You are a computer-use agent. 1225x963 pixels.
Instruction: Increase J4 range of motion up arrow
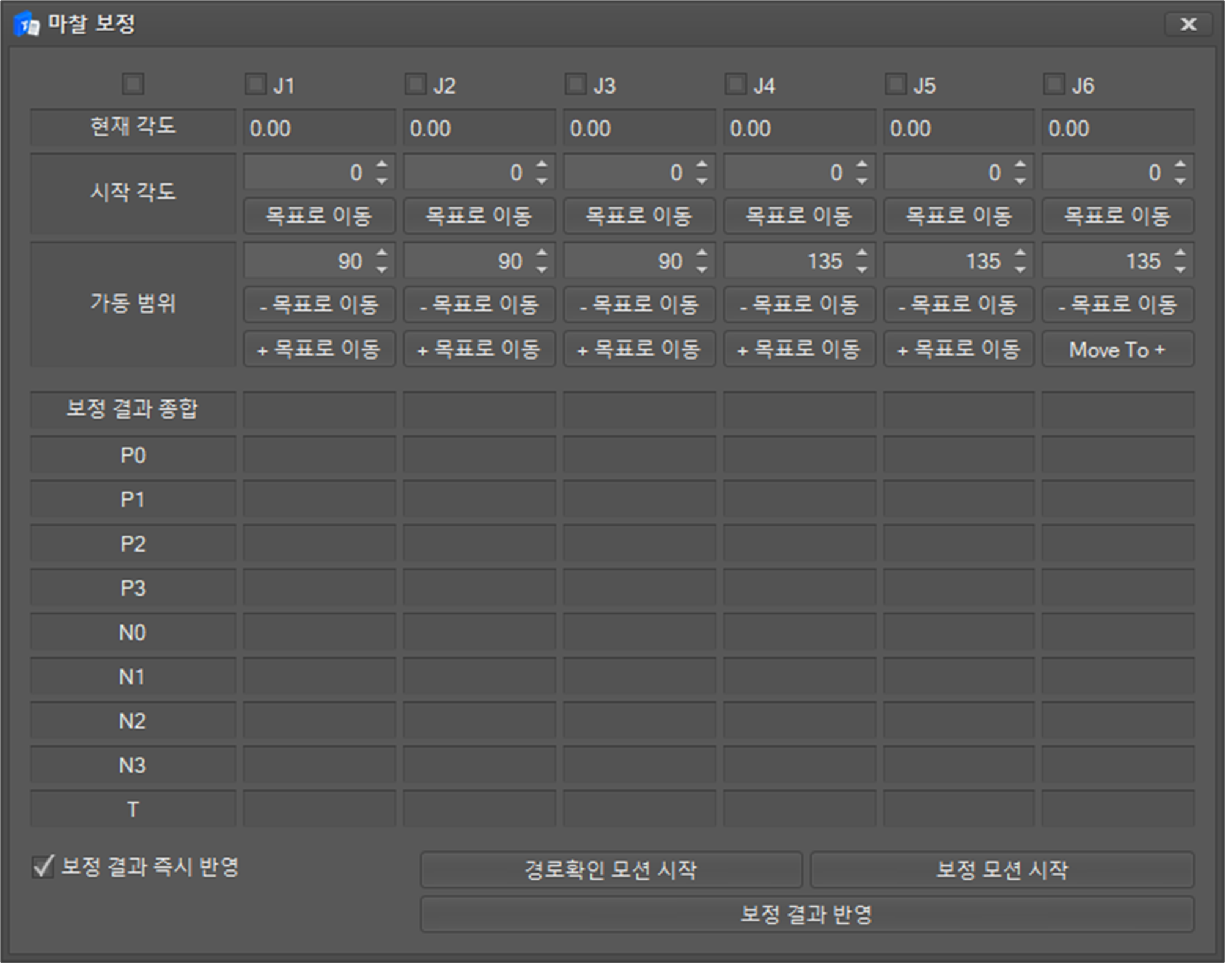862,253
